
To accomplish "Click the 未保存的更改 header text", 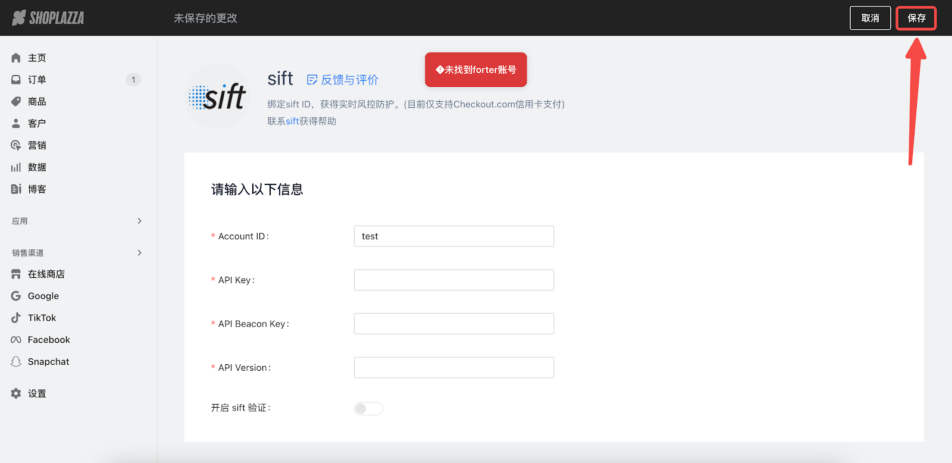I will [205, 18].
